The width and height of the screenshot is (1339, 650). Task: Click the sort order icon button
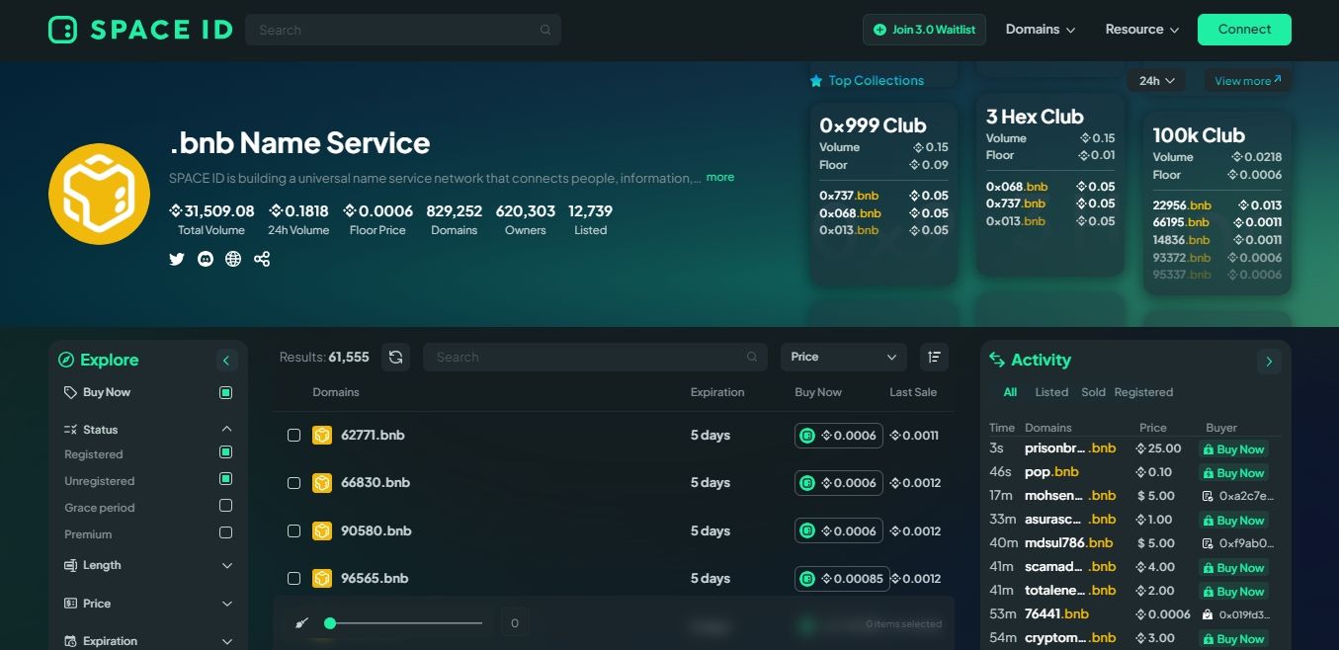click(934, 357)
